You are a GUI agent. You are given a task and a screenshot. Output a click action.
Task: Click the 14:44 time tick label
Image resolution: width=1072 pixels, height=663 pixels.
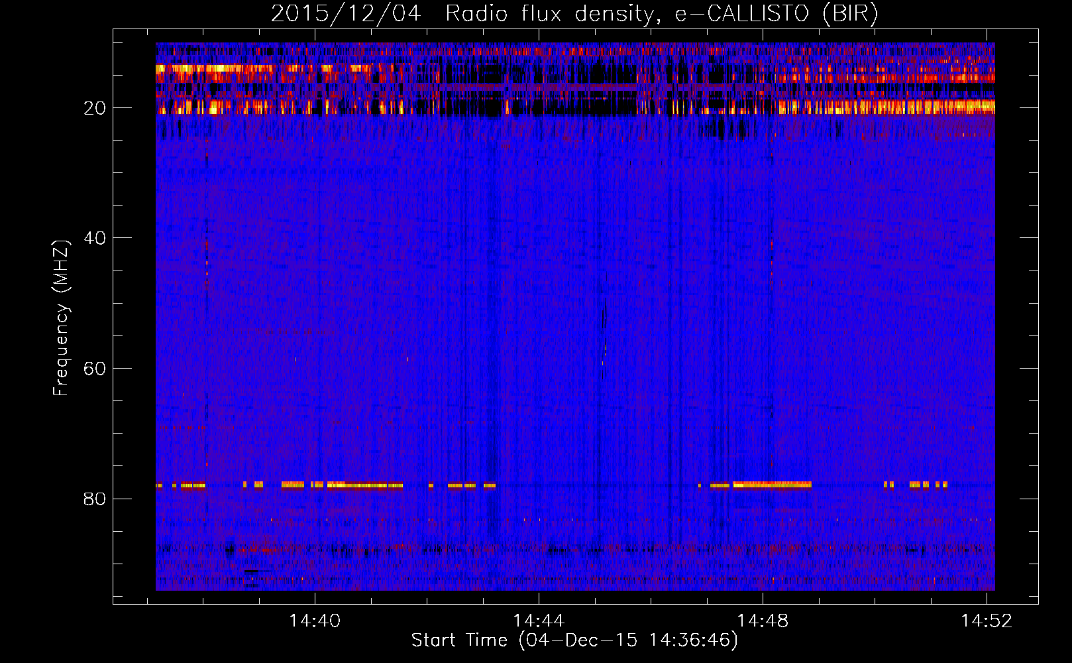[x=539, y=621]
